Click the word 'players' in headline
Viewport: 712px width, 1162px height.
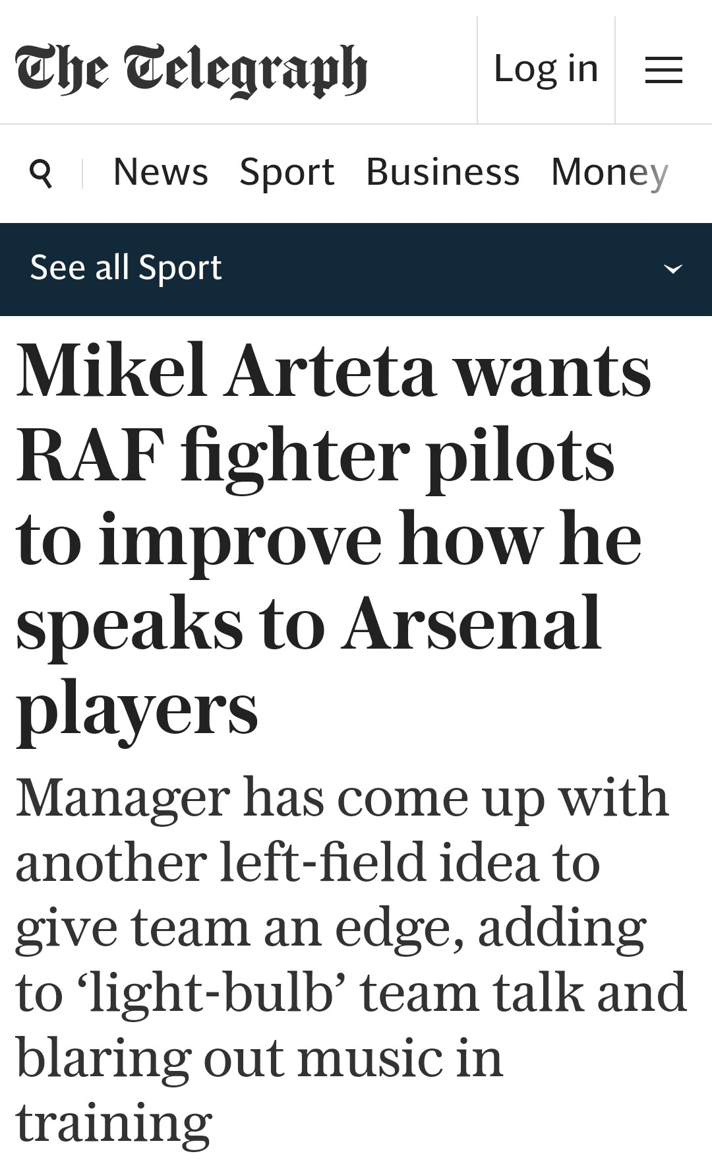tap(136, 709)
